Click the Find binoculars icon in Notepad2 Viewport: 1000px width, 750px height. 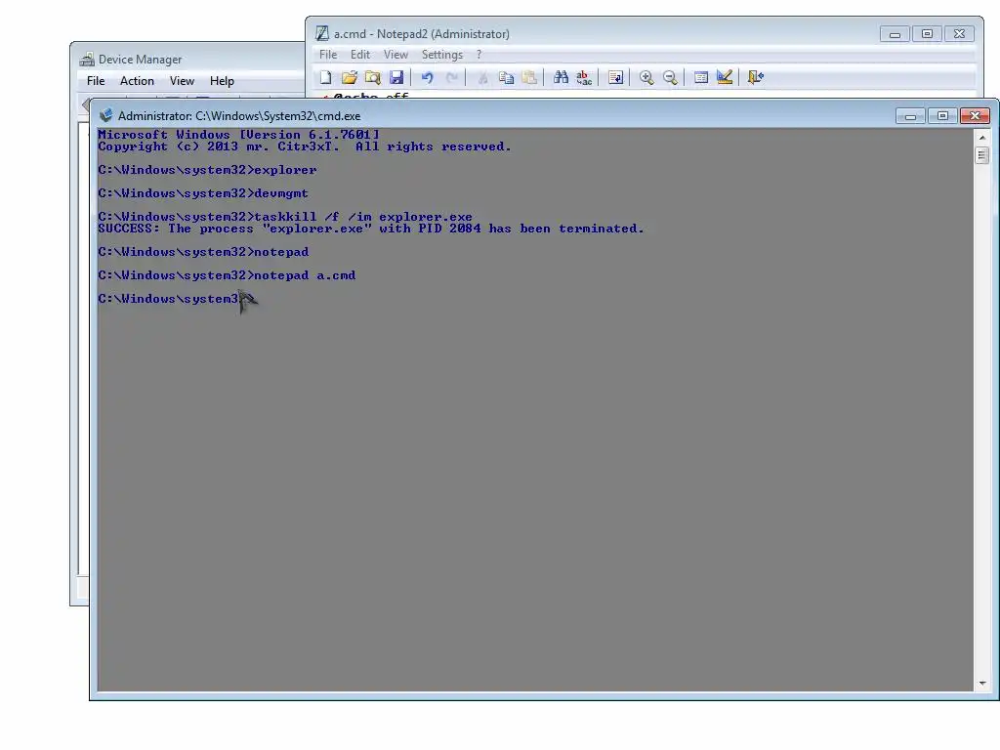pyautogui.click(x=561, y=78)
